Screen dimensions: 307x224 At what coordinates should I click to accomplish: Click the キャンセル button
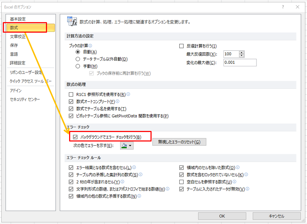276,216
